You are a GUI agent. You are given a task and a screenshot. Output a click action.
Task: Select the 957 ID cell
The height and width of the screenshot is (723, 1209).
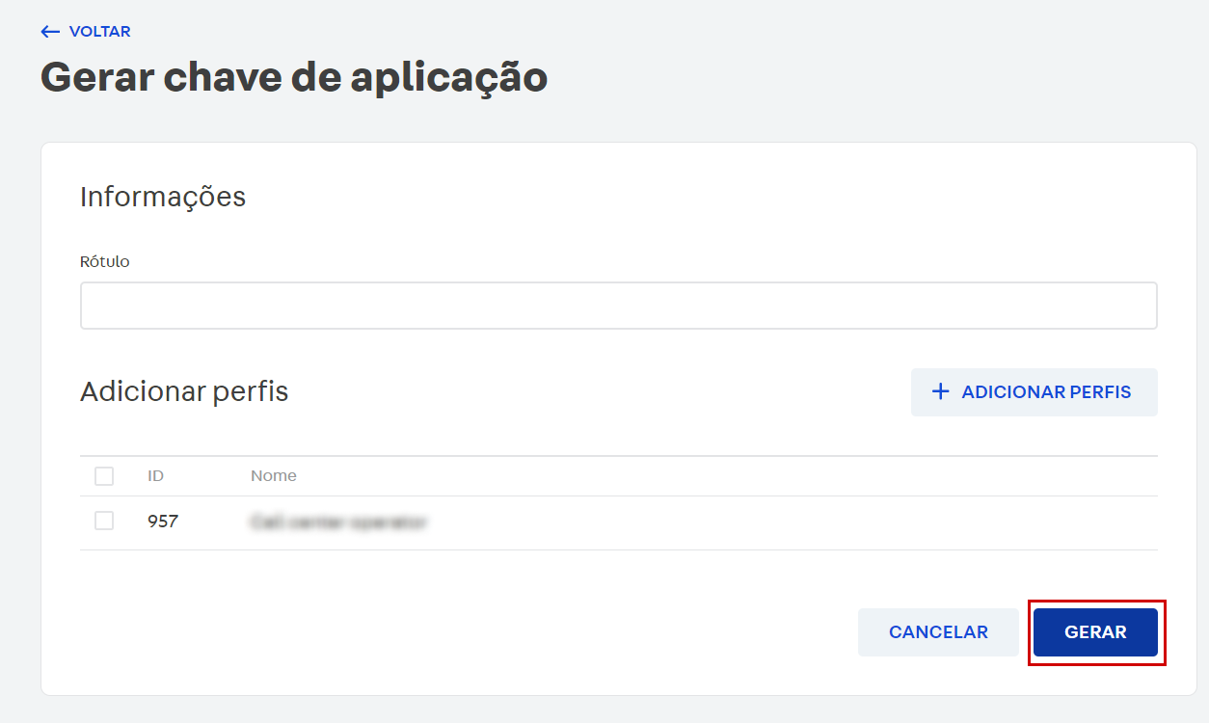[x=163, y=522]
